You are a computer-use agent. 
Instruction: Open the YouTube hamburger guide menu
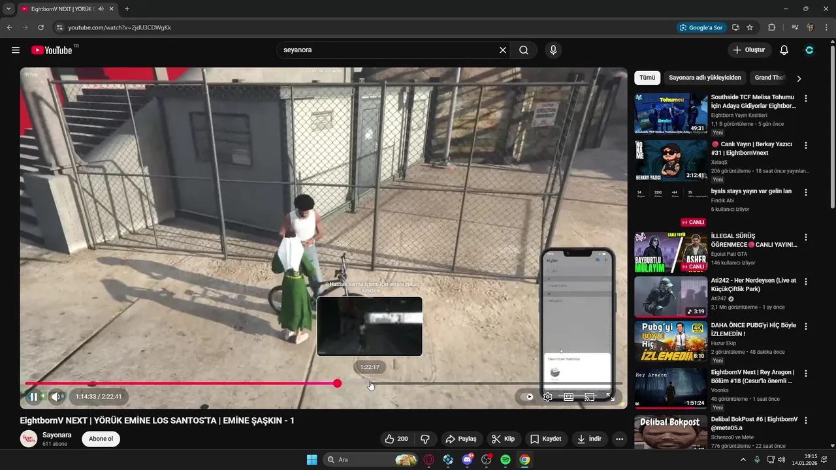(16, 50)
